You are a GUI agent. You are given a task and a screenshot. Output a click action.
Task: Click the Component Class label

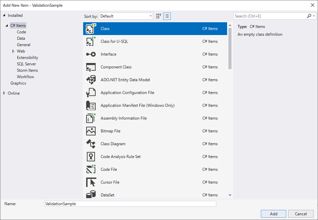[x=116, y=67]
